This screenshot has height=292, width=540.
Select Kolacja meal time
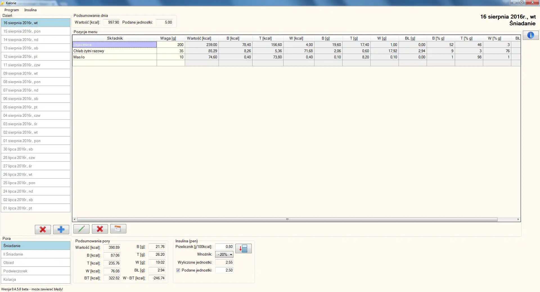tap(35, 279)
